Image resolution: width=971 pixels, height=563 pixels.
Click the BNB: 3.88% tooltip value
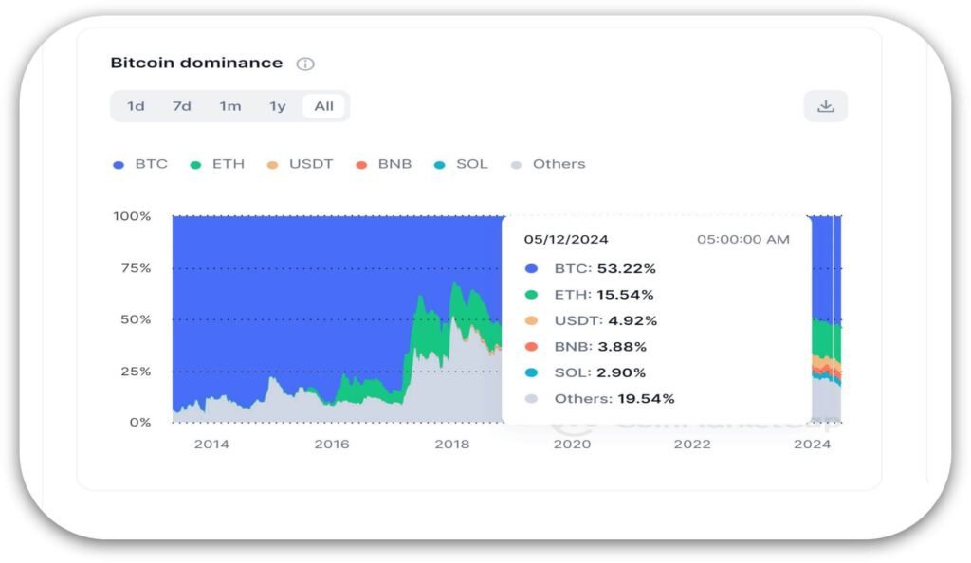600,347
